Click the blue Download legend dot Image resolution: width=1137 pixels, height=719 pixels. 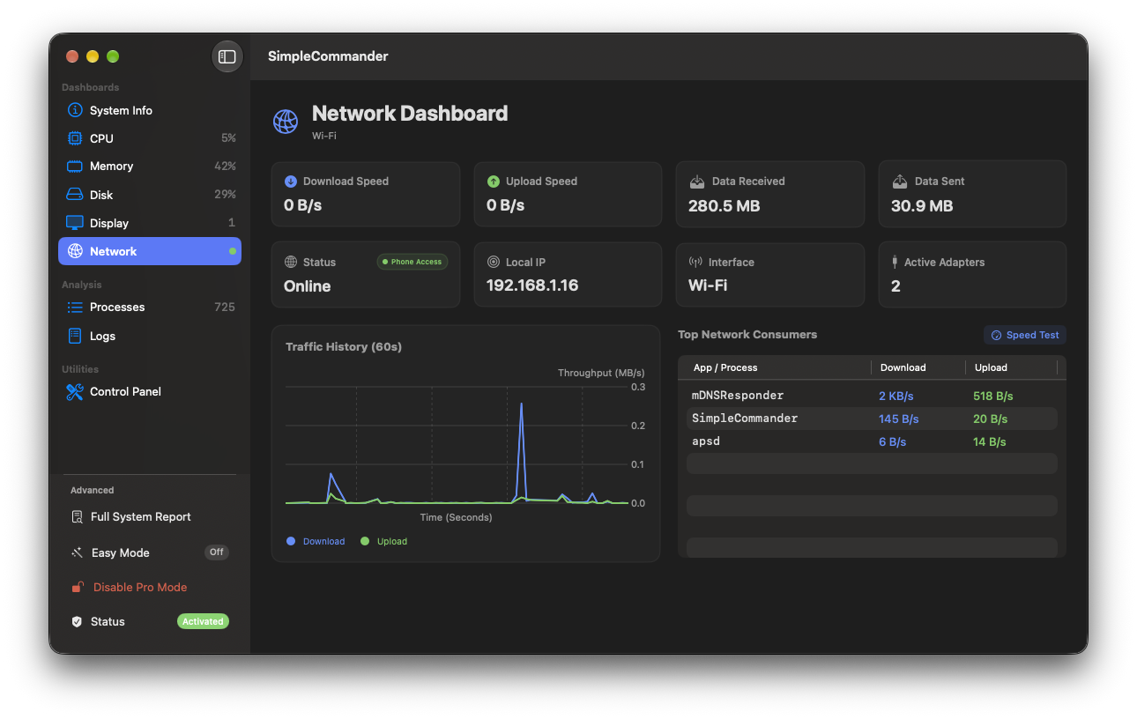(x=291, y=541)
